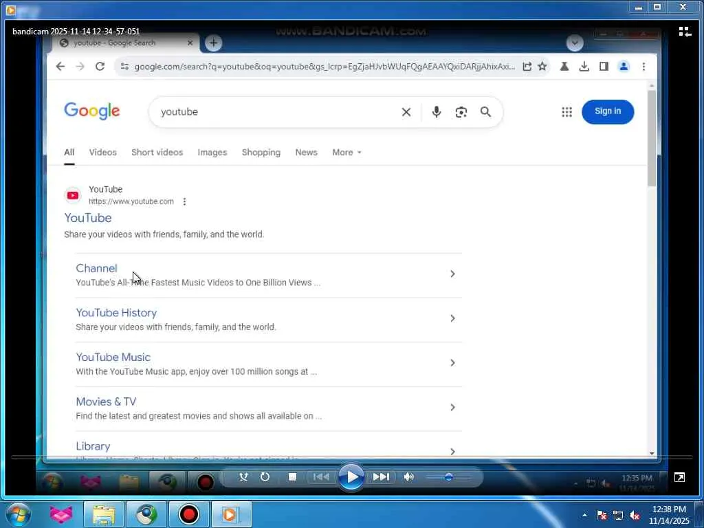Stop playback with the square Stop button

click(x=292, y=477)
